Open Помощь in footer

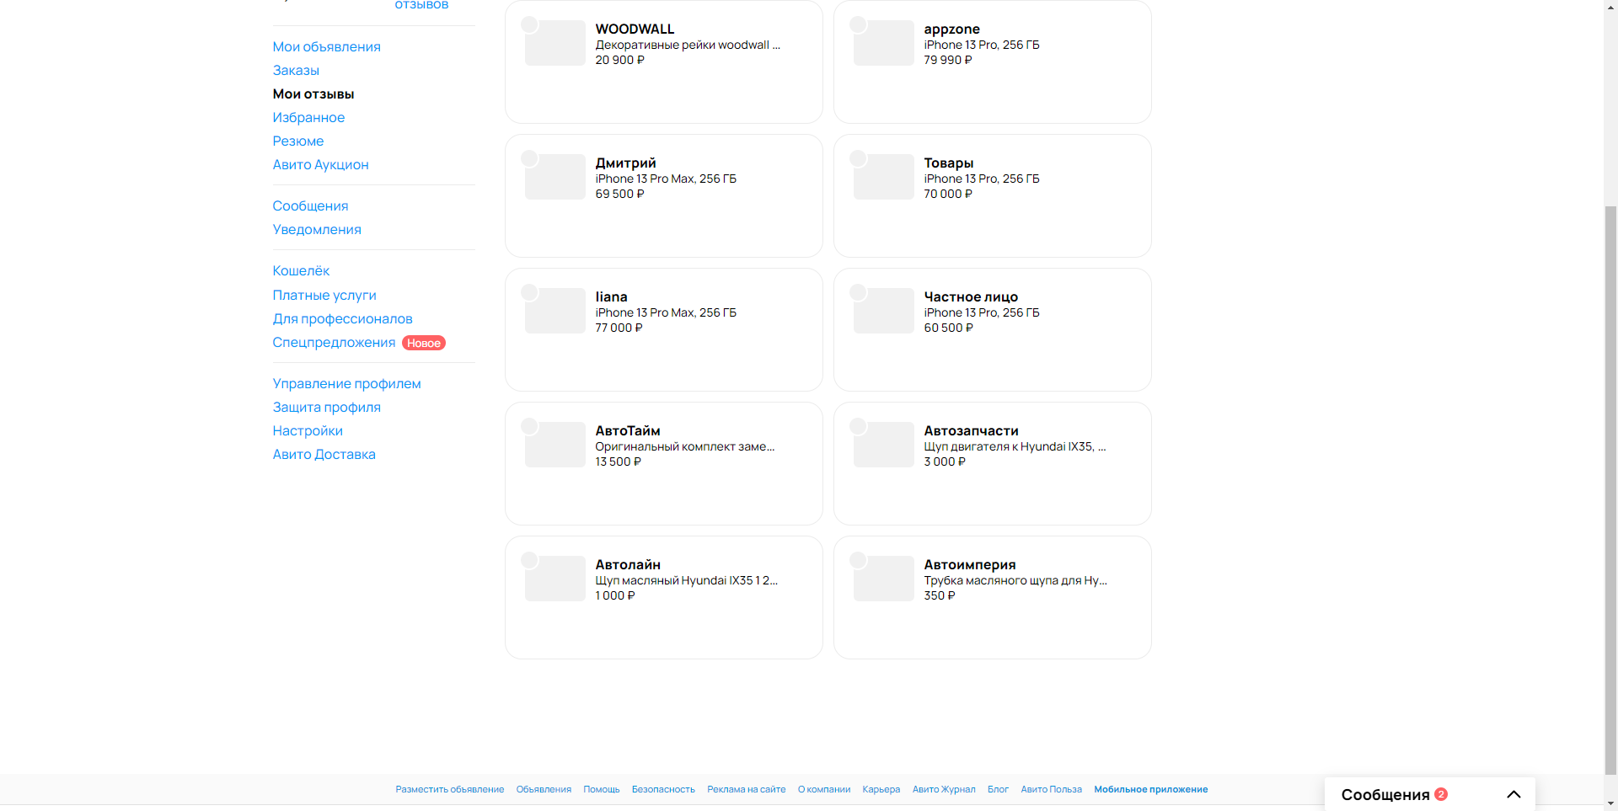tap(602, 789)
